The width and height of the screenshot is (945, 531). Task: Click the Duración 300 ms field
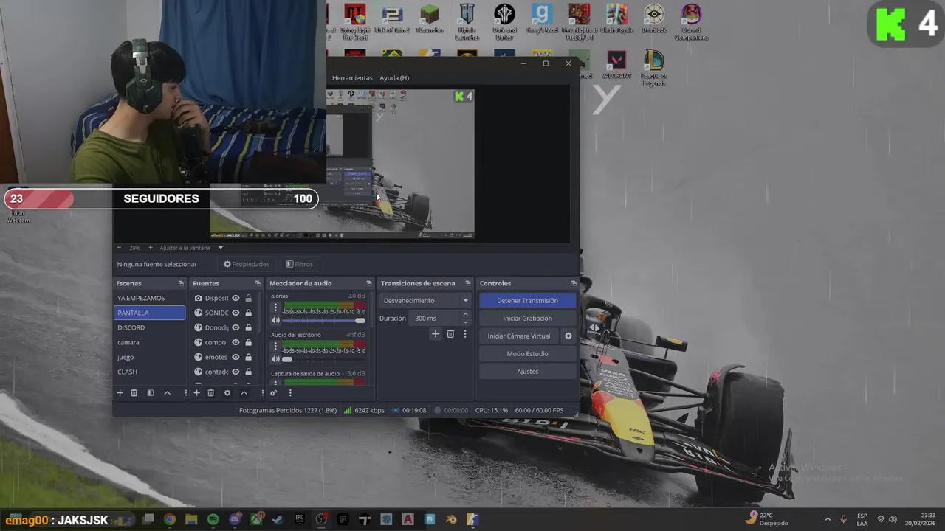[x=436, y=319]
